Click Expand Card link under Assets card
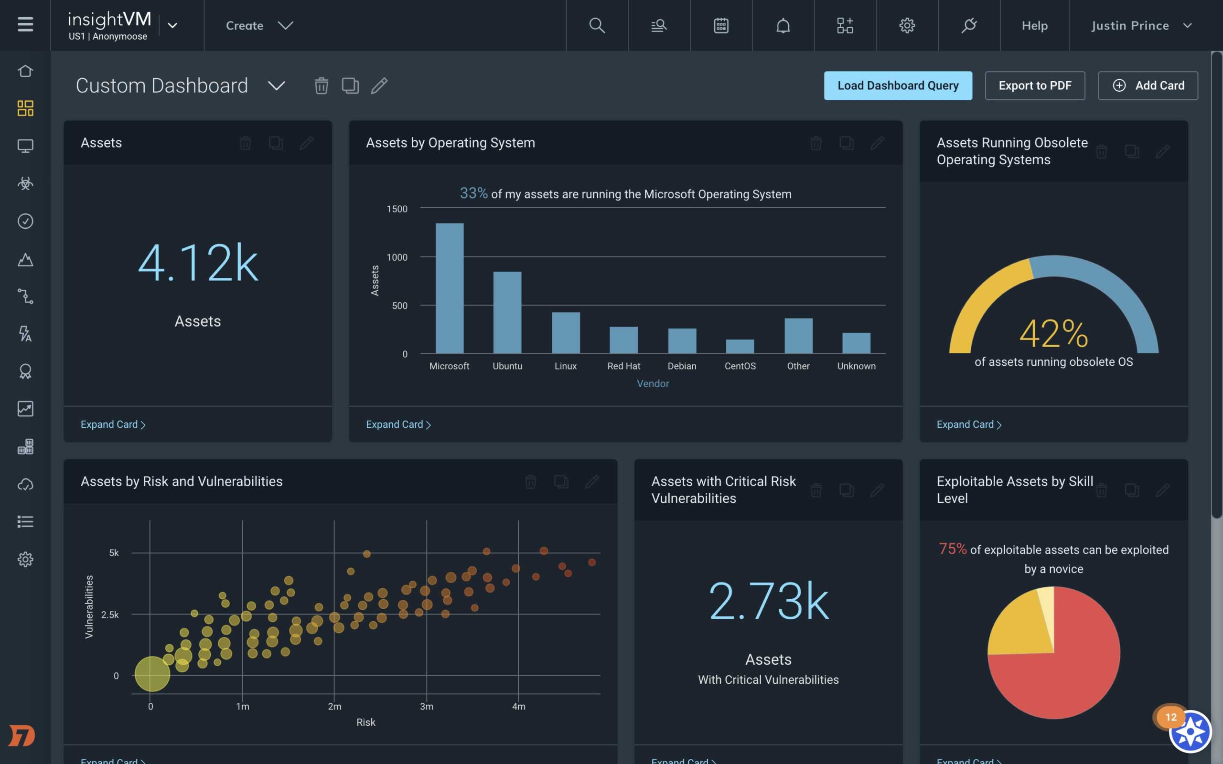This screenshot has width=1223, height=764. [x=113, y=424]
